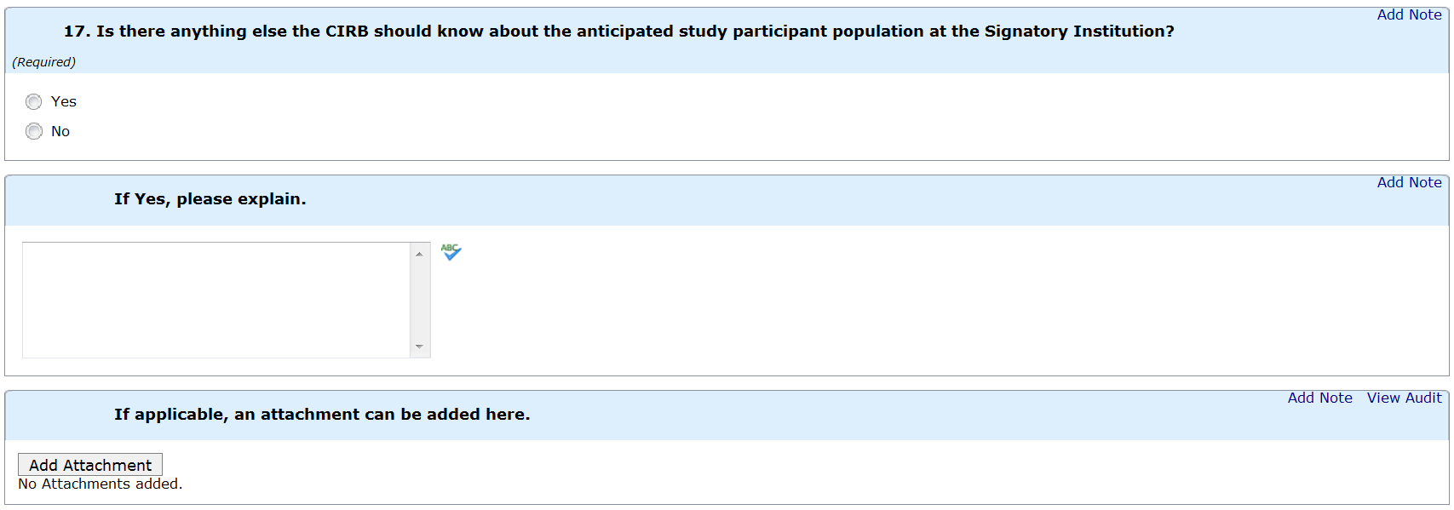Open View Audit for attachment section
This screenshot has height=510, width=1454.
click(1404, 398)
